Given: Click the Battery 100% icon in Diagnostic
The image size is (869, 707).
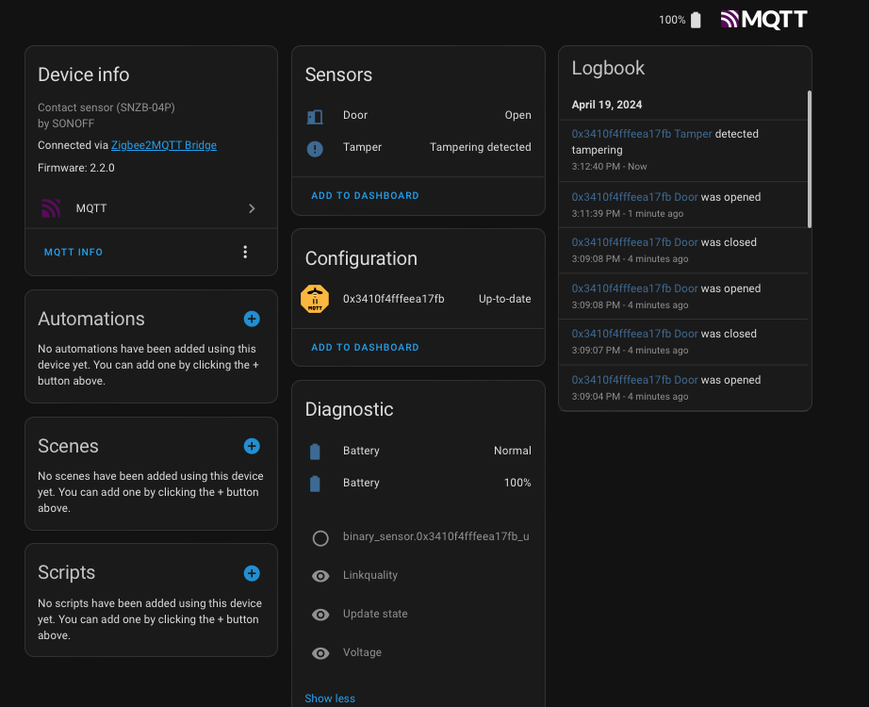Looking at the screenshot, I should coord(315,484).
